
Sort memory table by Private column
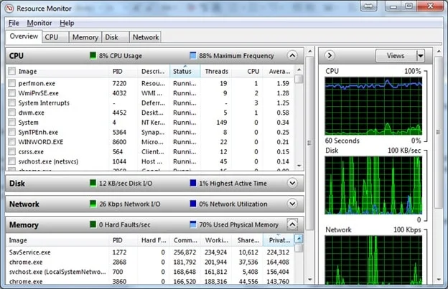(x=279, y=240)
